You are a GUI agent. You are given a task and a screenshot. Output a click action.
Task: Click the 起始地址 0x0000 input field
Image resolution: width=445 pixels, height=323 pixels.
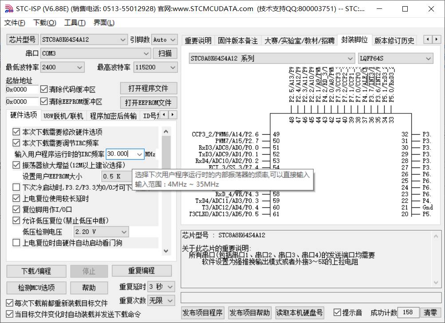tap(21, 90)
